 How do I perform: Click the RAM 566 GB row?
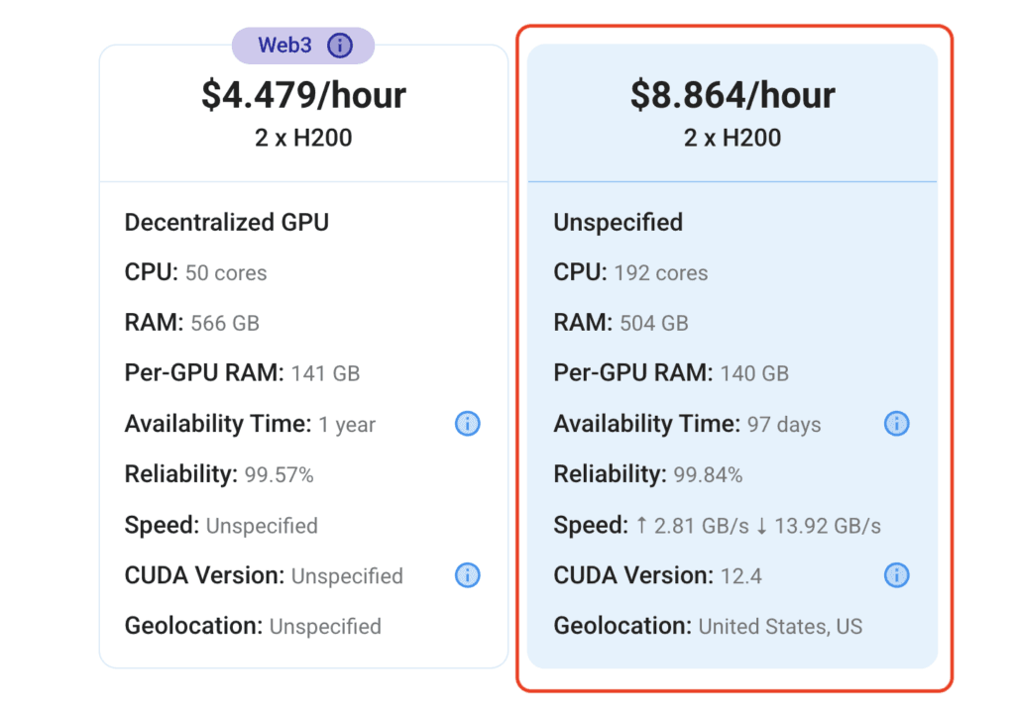[x=191, y=322]
